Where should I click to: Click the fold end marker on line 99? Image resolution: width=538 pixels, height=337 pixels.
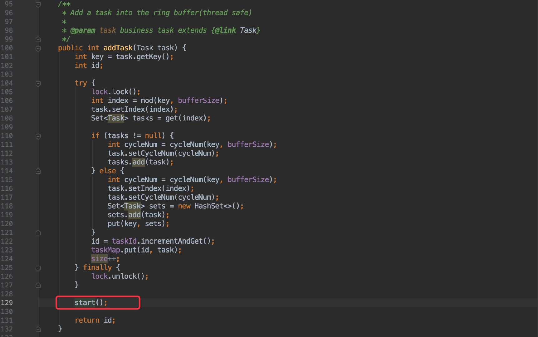click(x=38, y=39)
